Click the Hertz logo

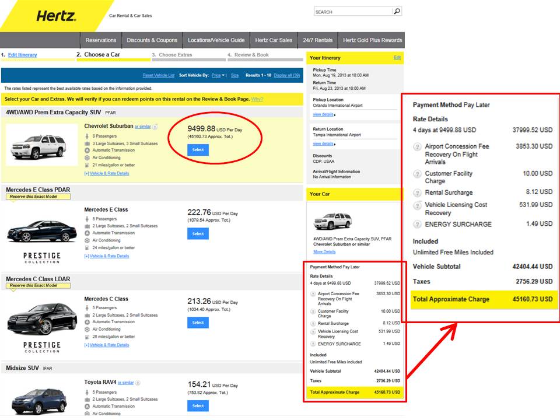tap(56, 16)
